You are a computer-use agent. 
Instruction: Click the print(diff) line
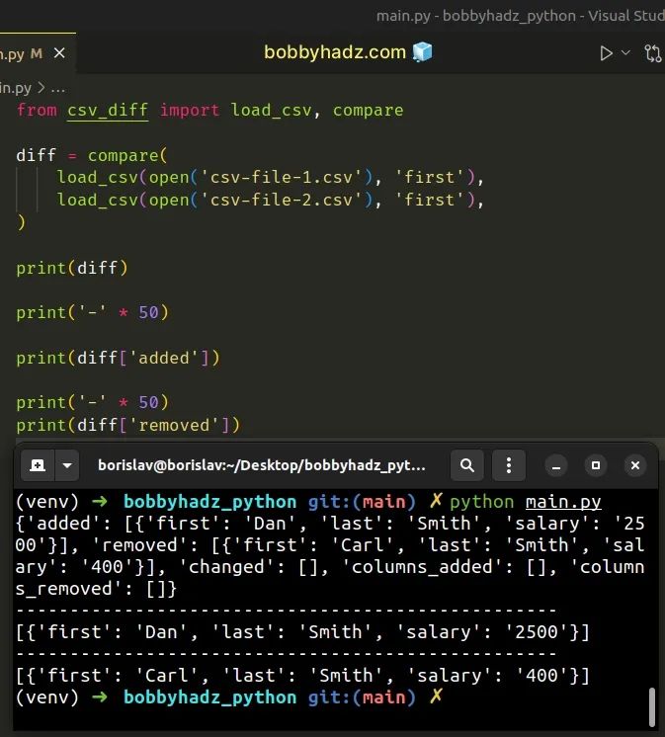(72, 268)
